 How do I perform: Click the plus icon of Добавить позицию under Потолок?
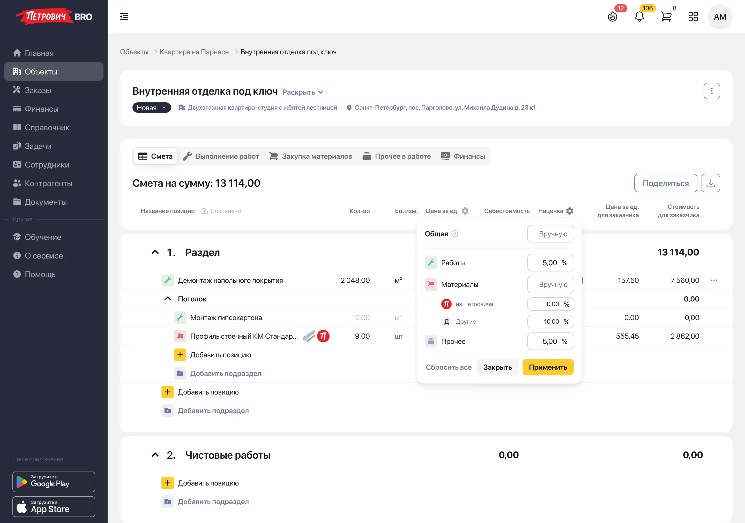pyautogui.click(x=180, y=355)
